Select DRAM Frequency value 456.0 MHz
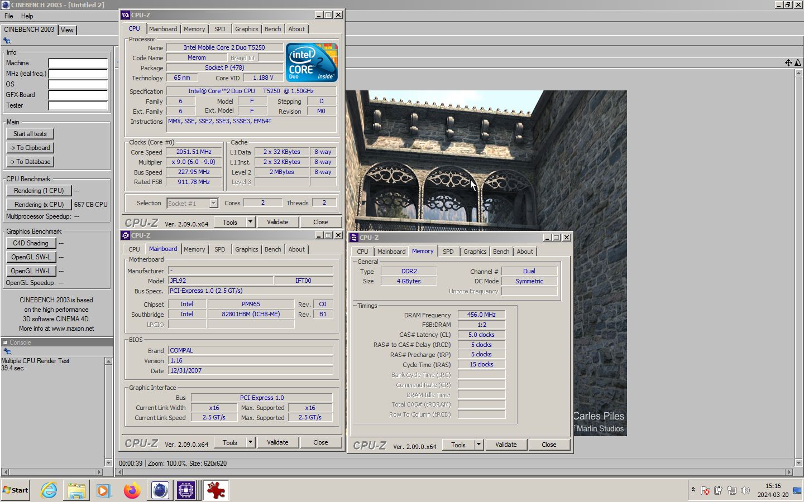Viewport: 804px width, 502px height. 481,315
